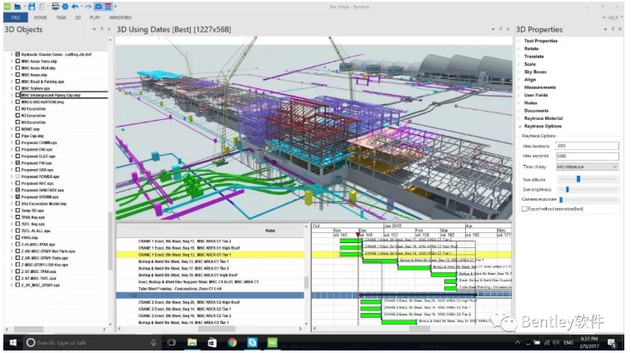The height and width of the screenshot is (353, 631).
Task: Expand the Rotate section
Action: coord(519,48)
